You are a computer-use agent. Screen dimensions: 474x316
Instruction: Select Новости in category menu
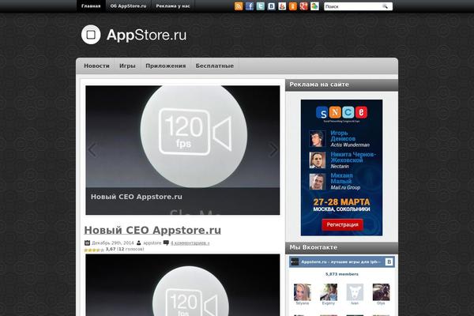tap(96, 66)
